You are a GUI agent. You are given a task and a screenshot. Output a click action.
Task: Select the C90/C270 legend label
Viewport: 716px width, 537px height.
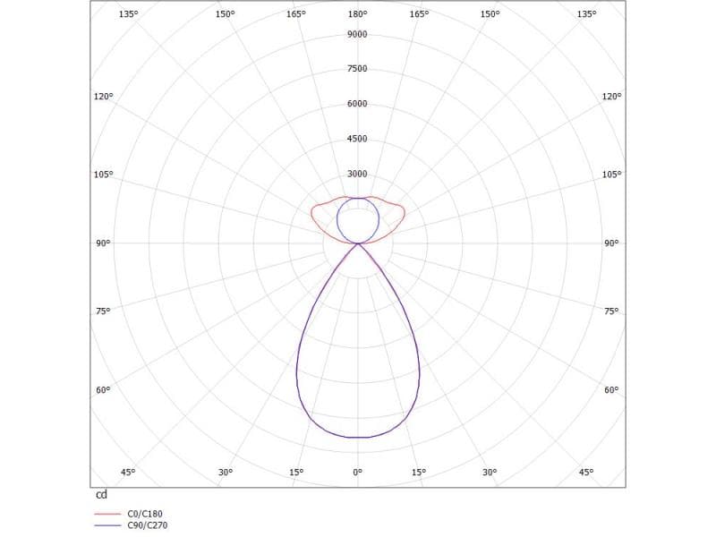point(149,525)
